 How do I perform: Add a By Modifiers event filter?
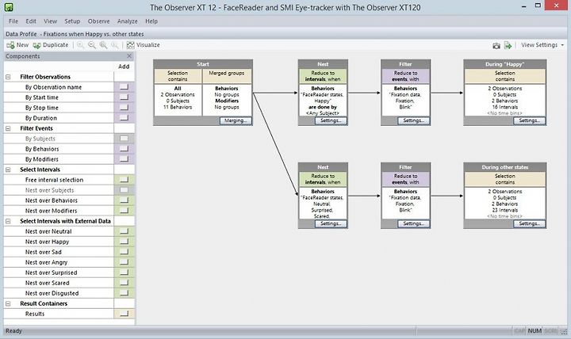tap(125, 159)
